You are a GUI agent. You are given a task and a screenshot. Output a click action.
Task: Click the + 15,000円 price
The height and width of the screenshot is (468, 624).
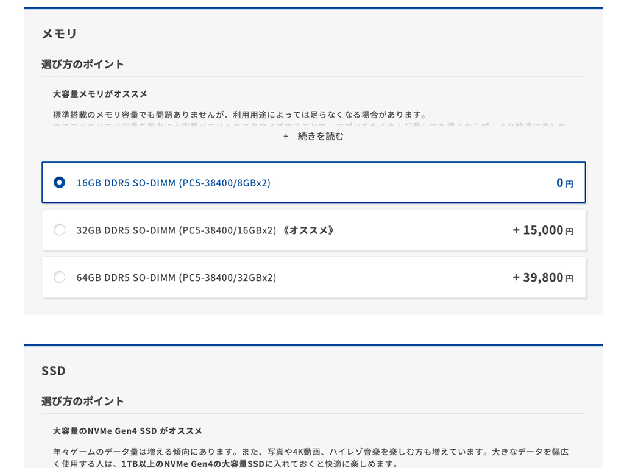pyautogui.click(x=543, y=230)
